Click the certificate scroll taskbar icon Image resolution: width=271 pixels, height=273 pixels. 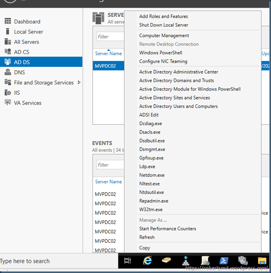click(x=205, y=261)
